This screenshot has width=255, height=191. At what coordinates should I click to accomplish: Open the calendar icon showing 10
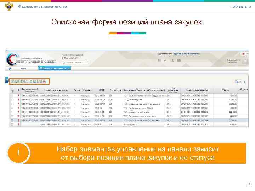tap(245, 61)
